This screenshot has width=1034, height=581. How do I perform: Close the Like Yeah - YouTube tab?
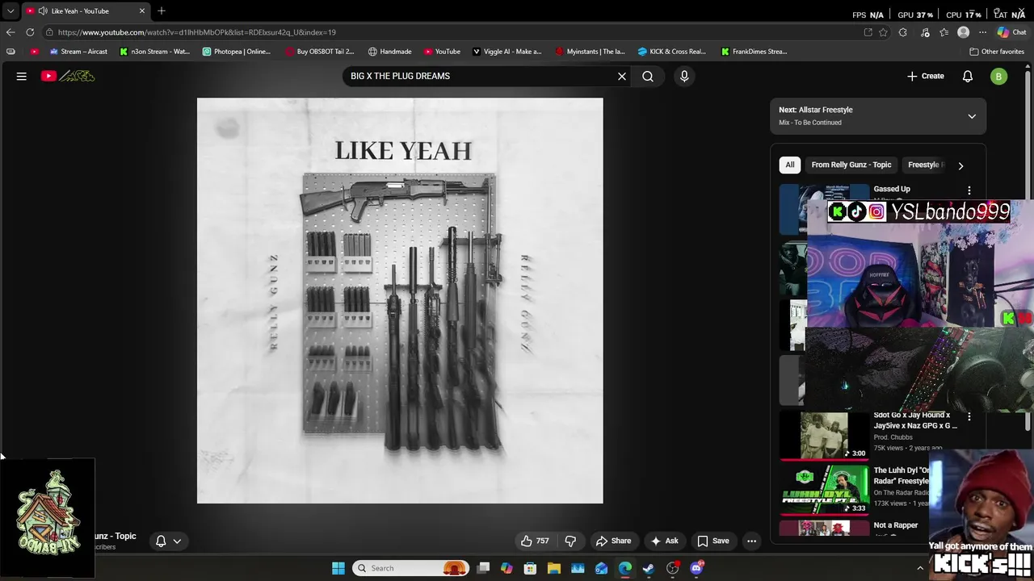click(142, 10)
